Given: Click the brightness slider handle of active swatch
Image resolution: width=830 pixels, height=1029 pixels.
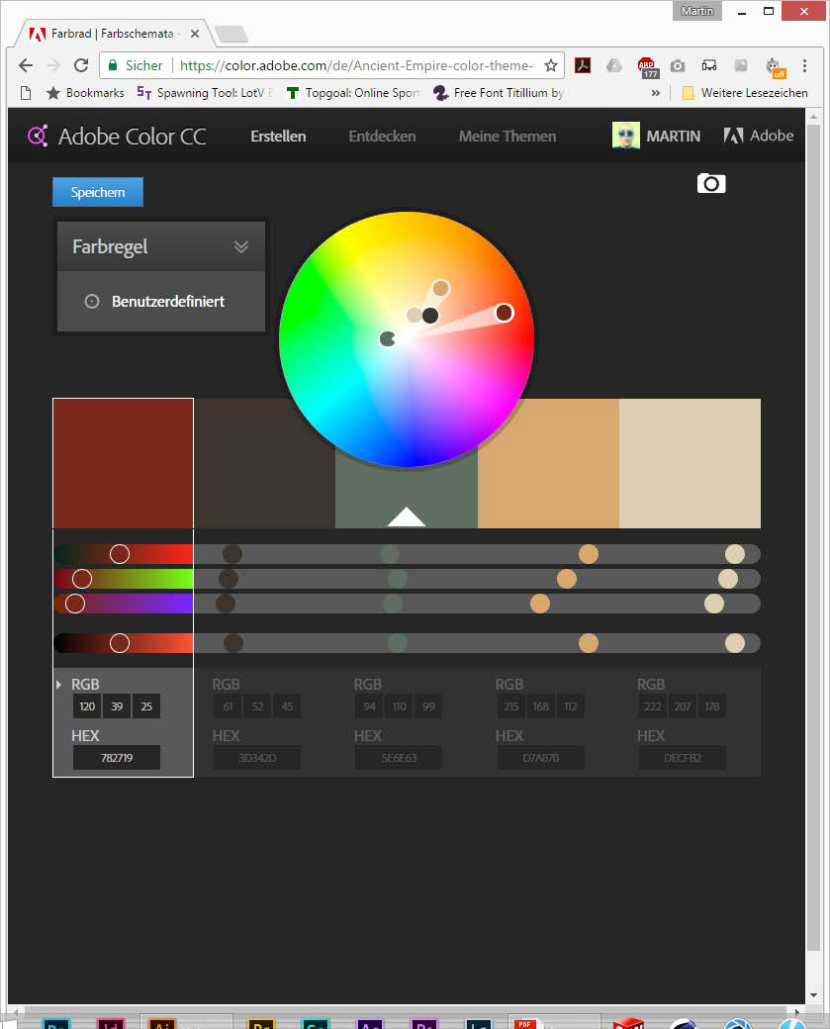Looking at the screenshot, I should click(x=120, y=643).
